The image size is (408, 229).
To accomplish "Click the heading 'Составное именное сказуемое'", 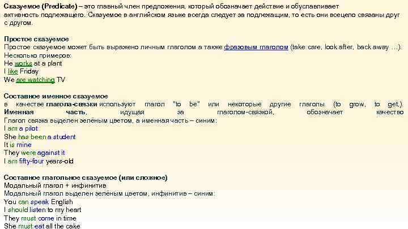I will [56, 96].
